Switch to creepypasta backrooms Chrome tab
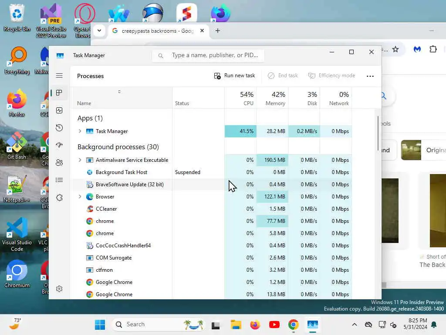This screenshot has width=446, height=335. coord(157,31)
